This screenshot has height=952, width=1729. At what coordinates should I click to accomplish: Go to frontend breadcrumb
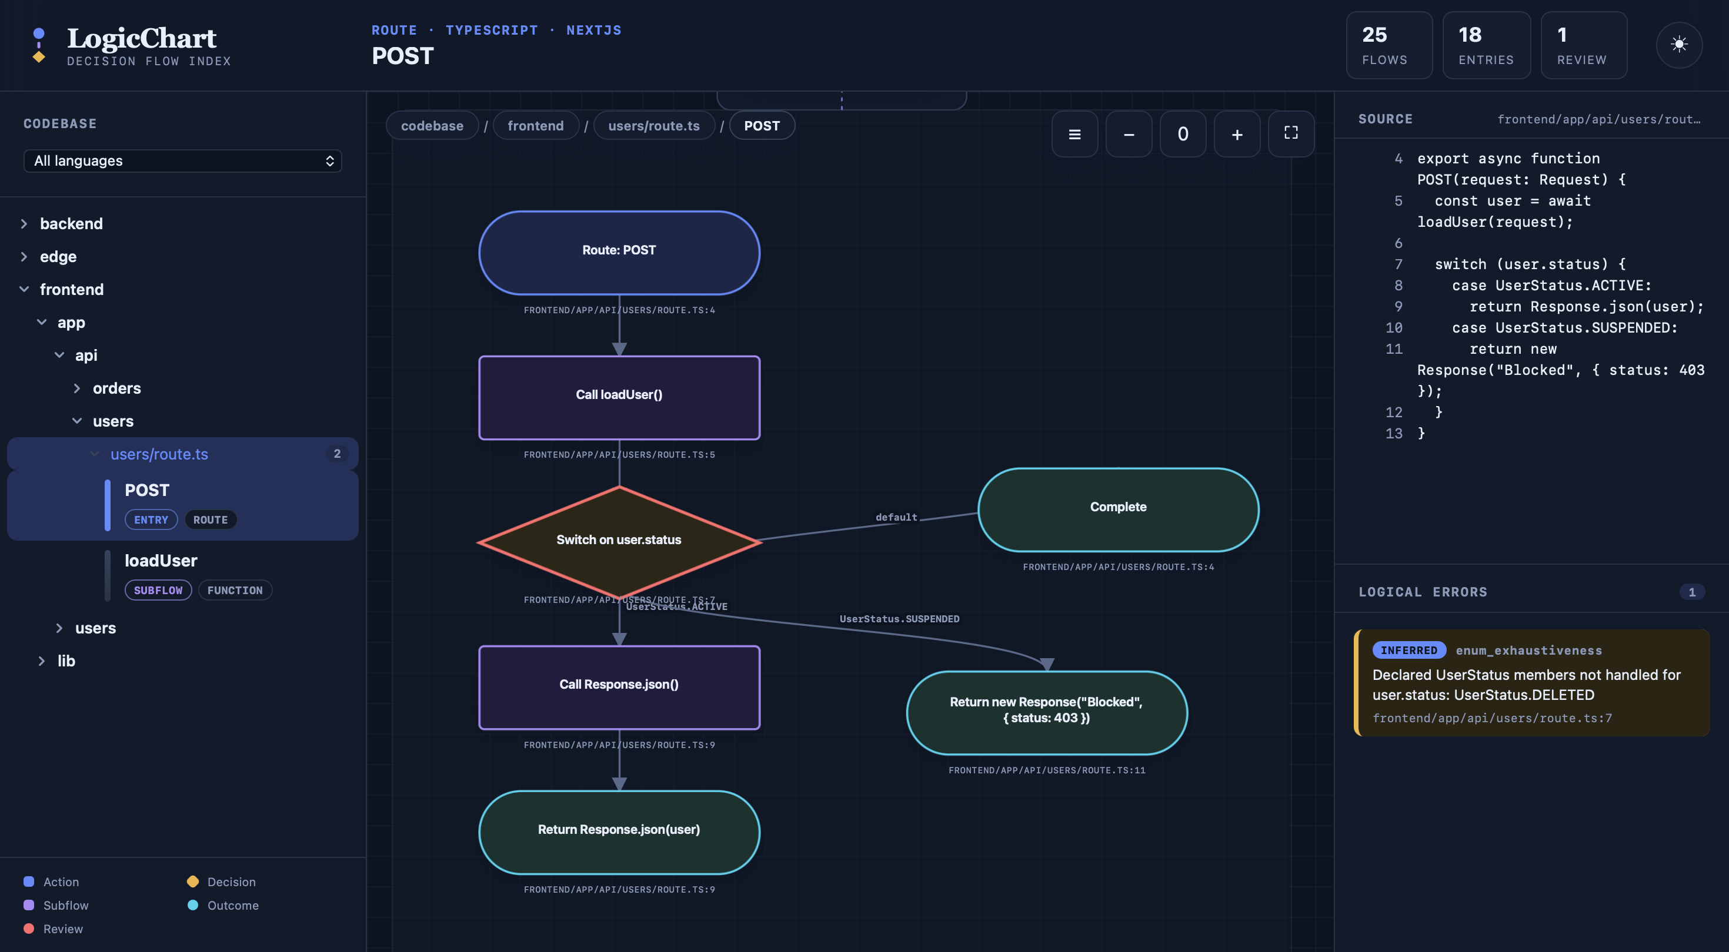[x=536, y=125]
